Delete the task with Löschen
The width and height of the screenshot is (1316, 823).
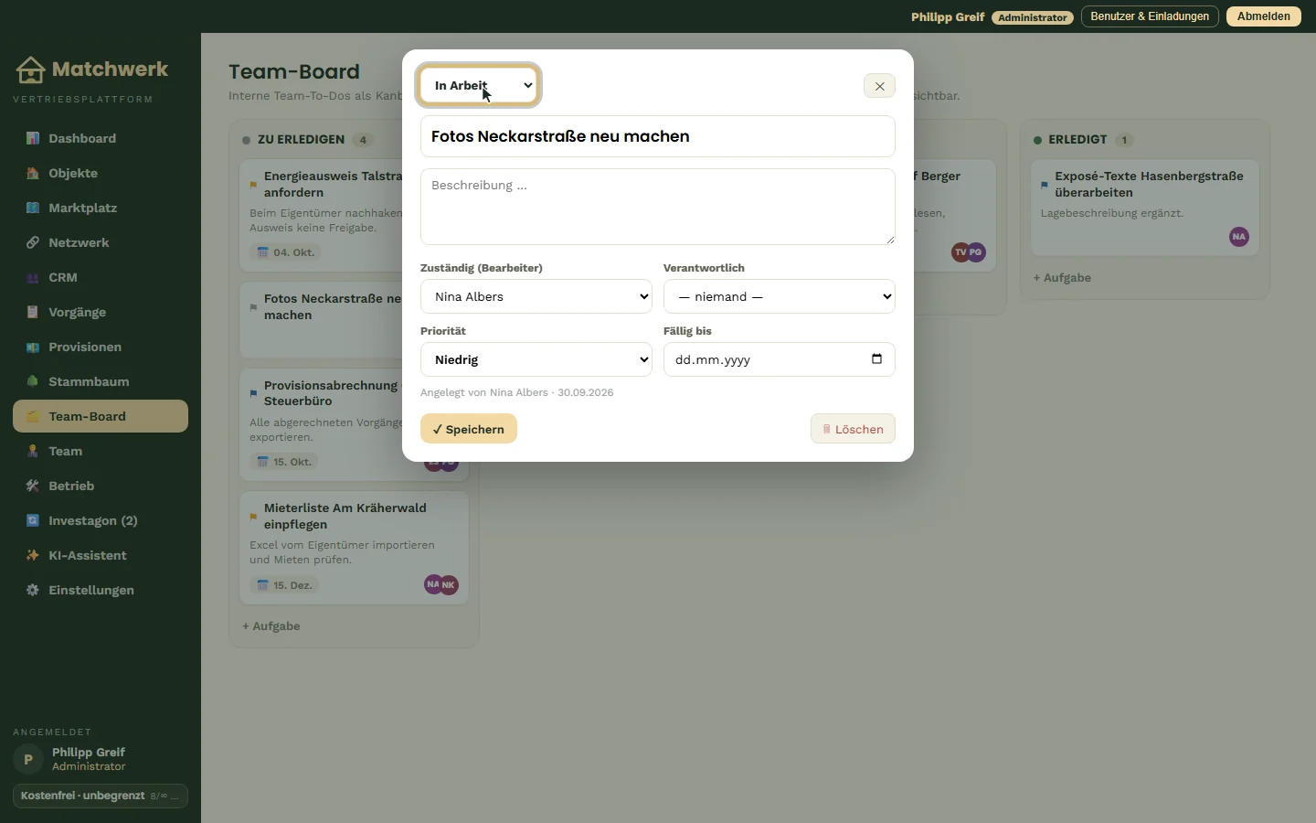coord(853,429)
